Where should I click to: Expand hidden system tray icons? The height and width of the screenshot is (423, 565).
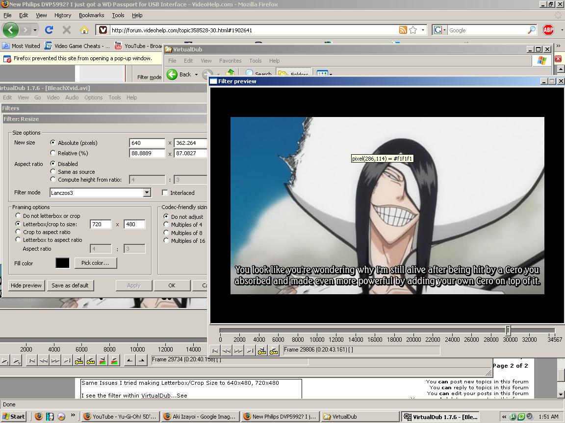pyautogui.click(x=504, y=417)
